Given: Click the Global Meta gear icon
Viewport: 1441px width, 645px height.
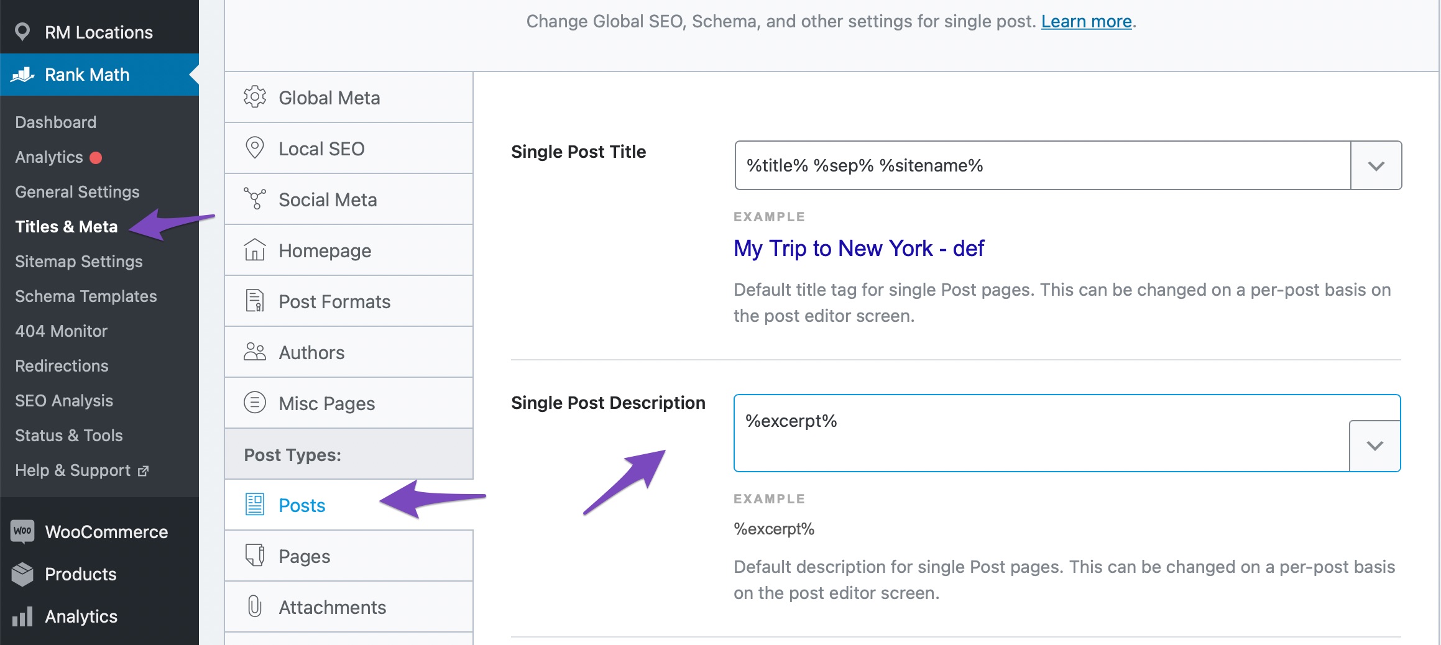Looking at the screenshot, I should coord(255,97).
